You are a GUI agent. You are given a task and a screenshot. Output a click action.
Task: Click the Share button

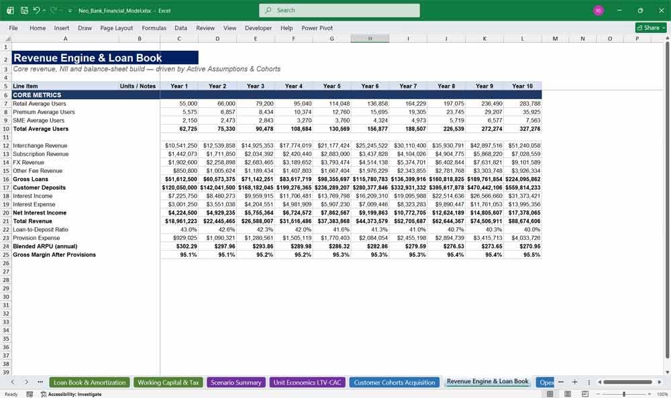651,27
